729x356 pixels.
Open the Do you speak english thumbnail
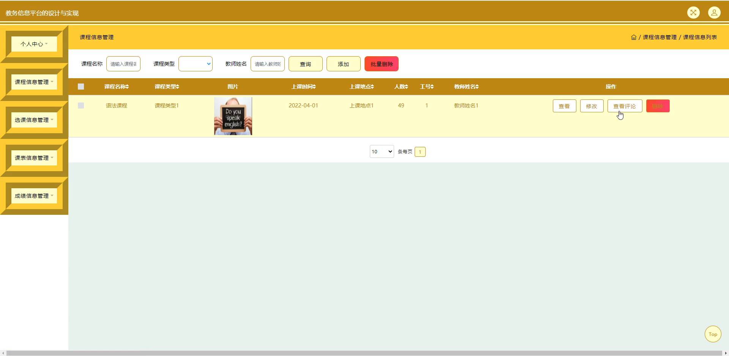pos(233,116)
